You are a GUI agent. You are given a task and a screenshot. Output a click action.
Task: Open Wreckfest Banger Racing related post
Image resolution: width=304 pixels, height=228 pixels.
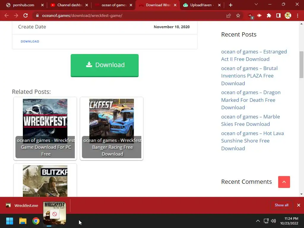(x=112, y=129)
